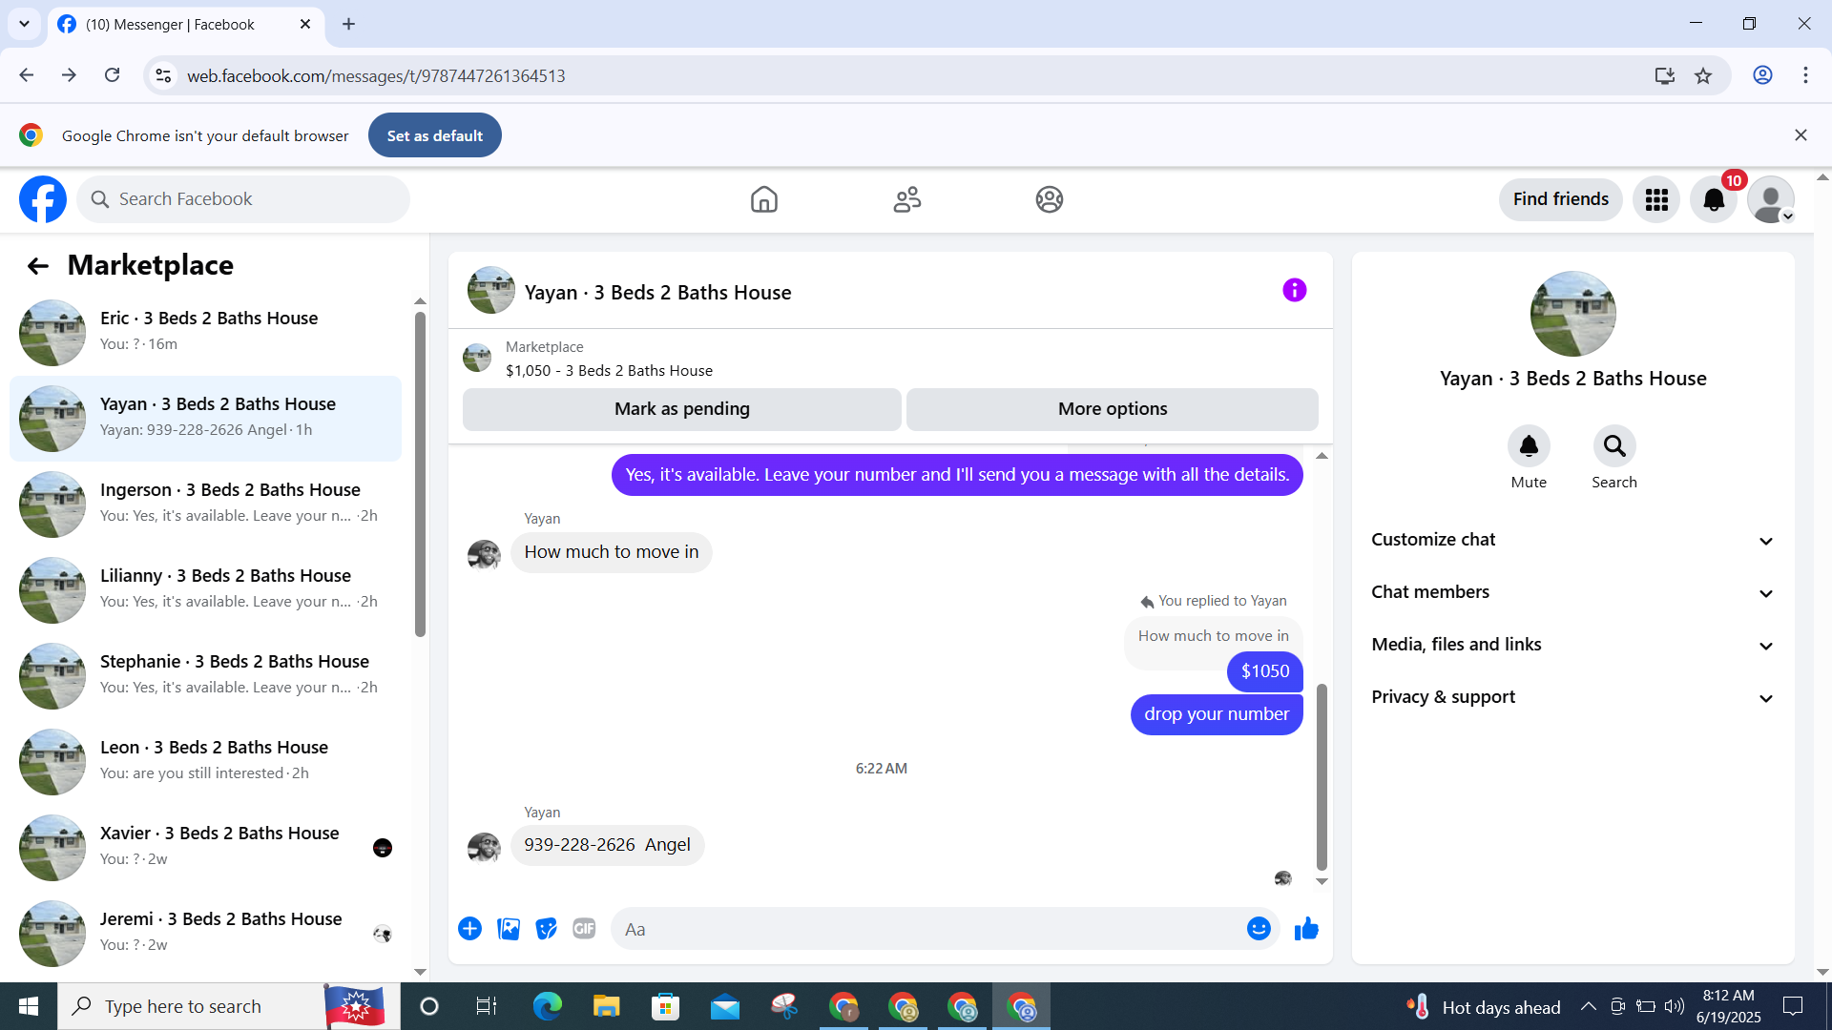
Task: Choose a sticker from the composer
Action: [x=546, y=929]
